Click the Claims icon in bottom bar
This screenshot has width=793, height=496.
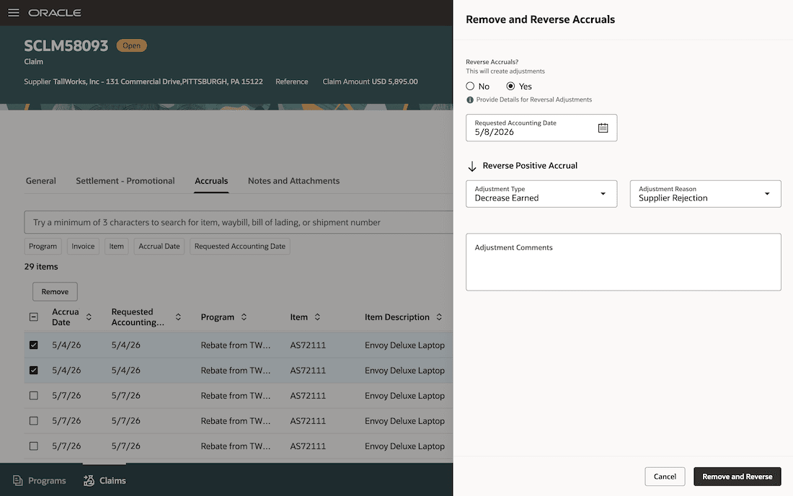coord(89,480)
